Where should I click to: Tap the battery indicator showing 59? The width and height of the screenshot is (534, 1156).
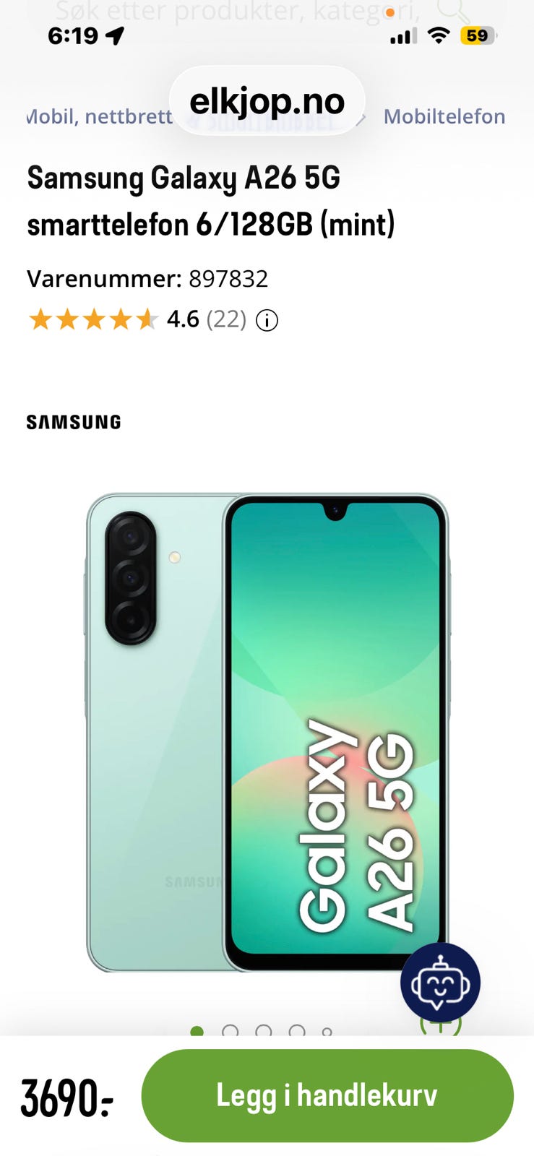(x=478, y=35)
